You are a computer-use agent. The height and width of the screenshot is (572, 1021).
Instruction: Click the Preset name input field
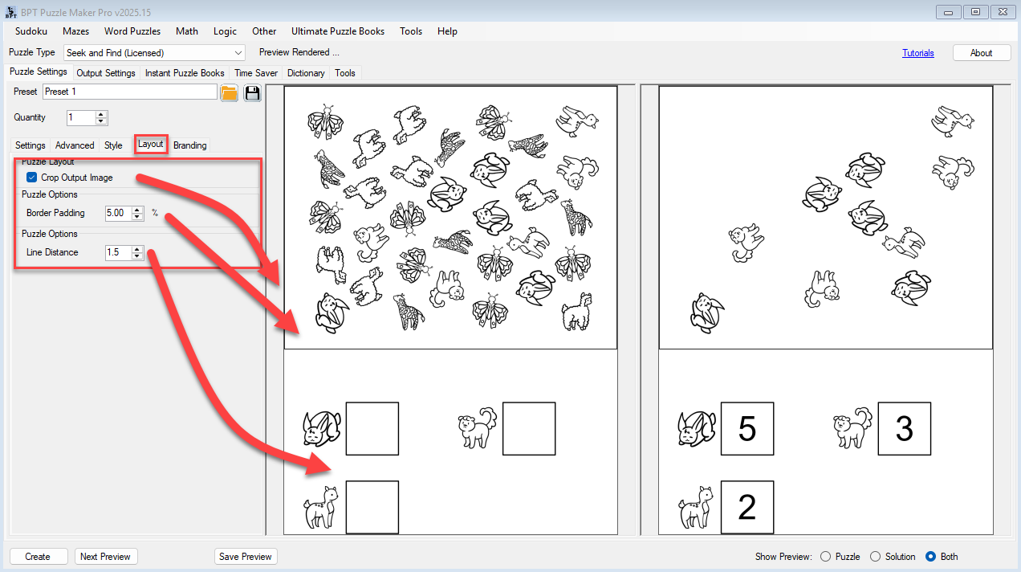[129, 92]
